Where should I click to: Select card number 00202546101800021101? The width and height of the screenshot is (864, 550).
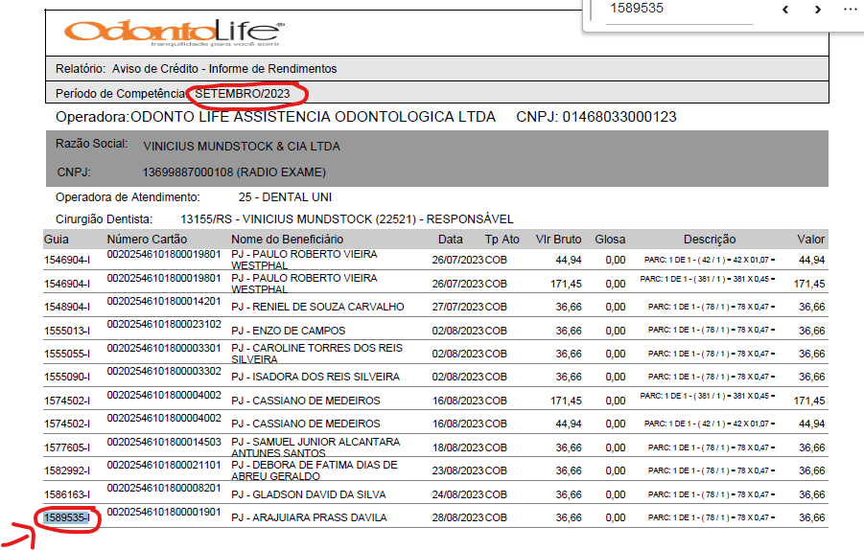[x=164, y=466]
